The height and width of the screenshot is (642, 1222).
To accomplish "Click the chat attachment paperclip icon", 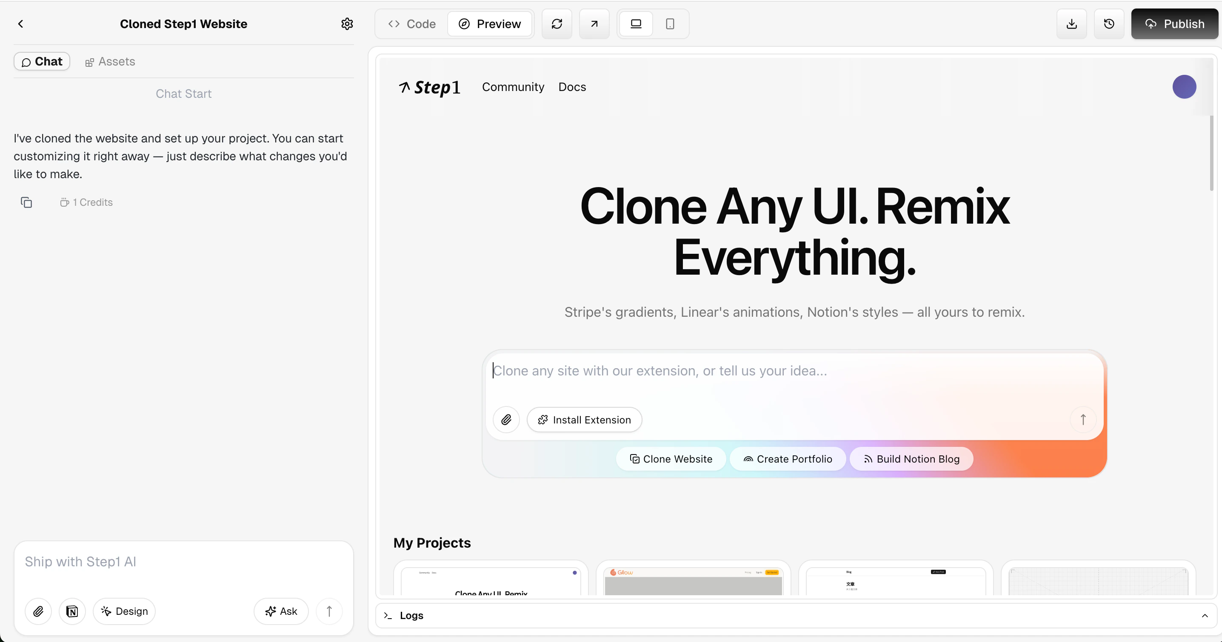I will click(38, 611).
